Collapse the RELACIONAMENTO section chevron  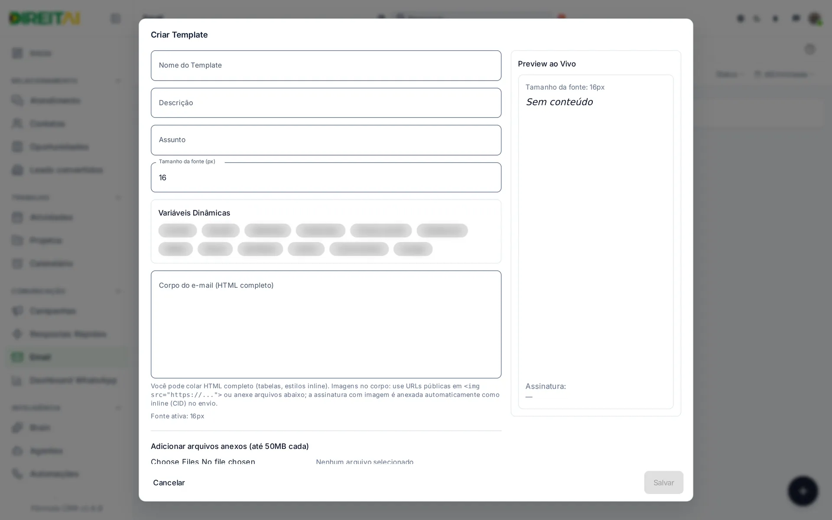pyautogui.click(x=118, y=81)
